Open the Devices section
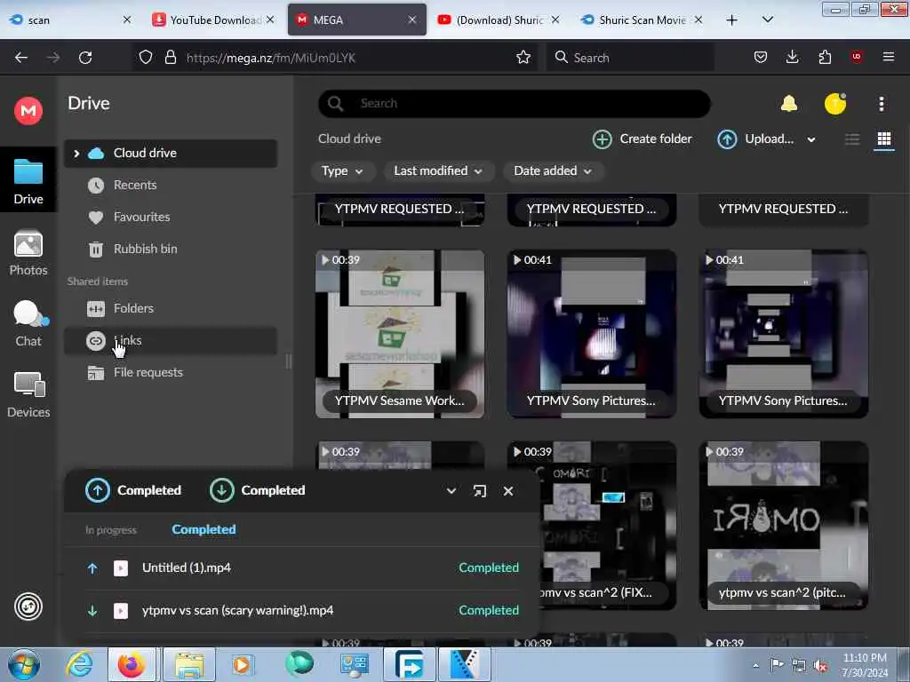Image resolution: width=910 pixels, height=682 pixels. pyautogui.click(x=28, y=395)
